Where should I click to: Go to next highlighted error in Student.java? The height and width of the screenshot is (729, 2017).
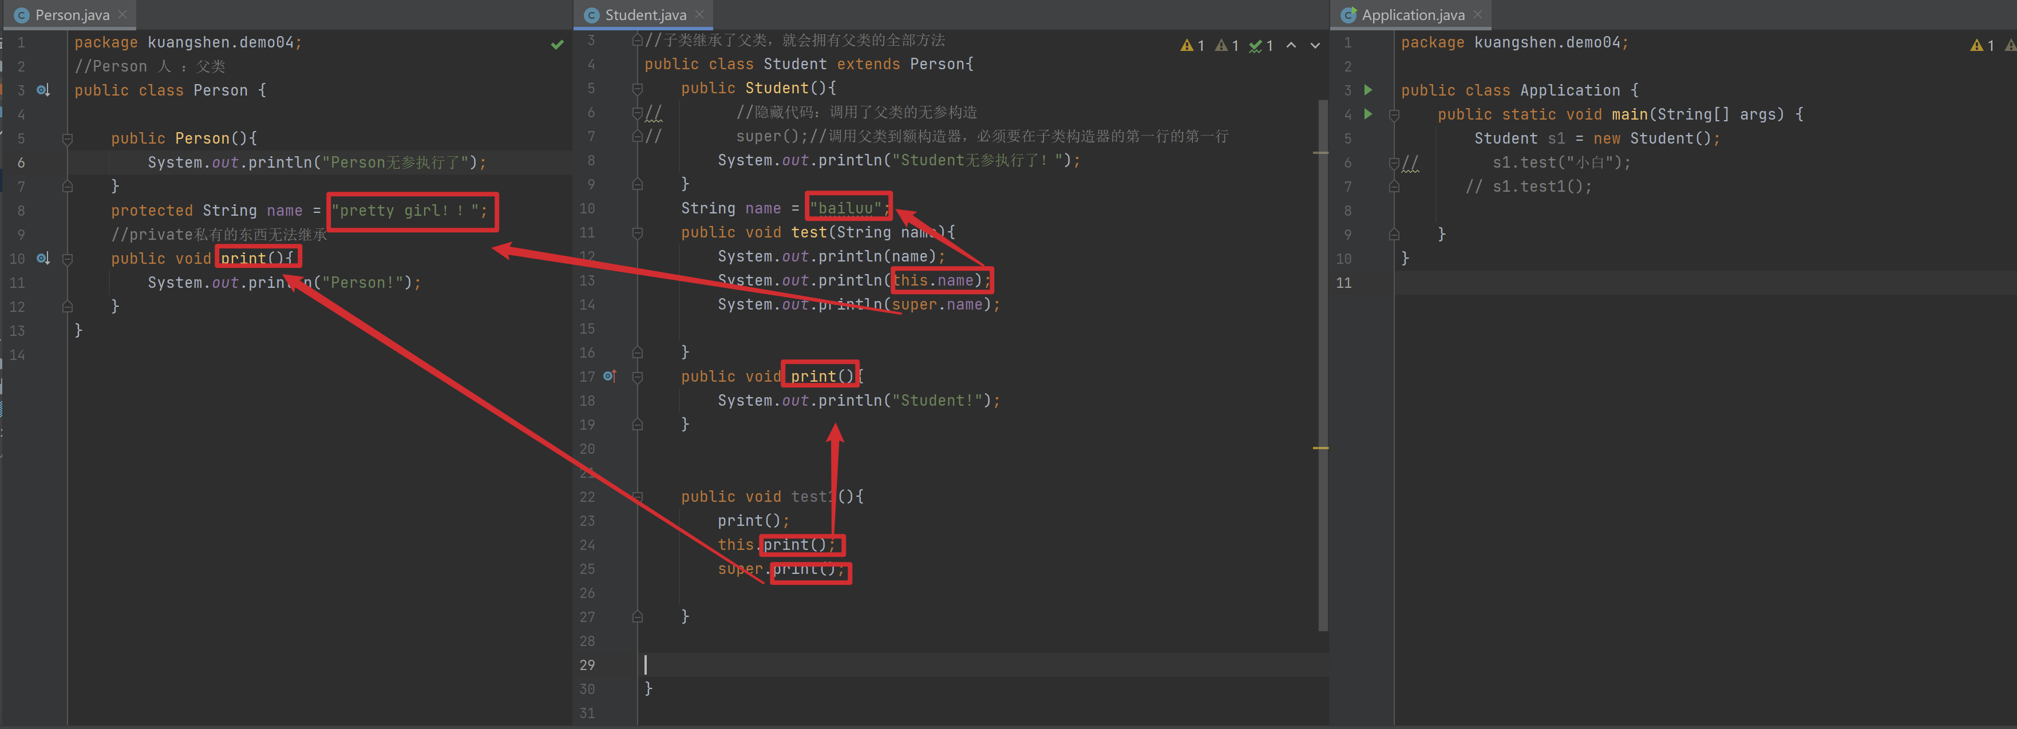[1315, 45]
